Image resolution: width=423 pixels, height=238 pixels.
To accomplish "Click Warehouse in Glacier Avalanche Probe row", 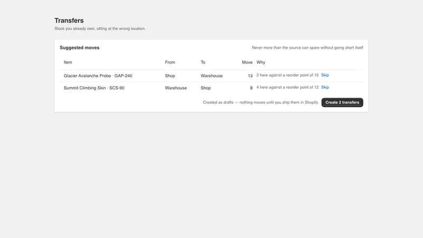I will click(x=212, y=76).
